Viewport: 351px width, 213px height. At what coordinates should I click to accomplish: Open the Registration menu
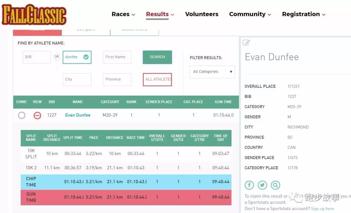(x=304, y=14)
